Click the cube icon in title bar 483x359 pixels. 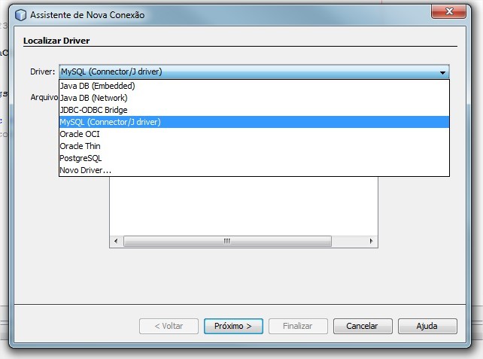coord(20,15)
